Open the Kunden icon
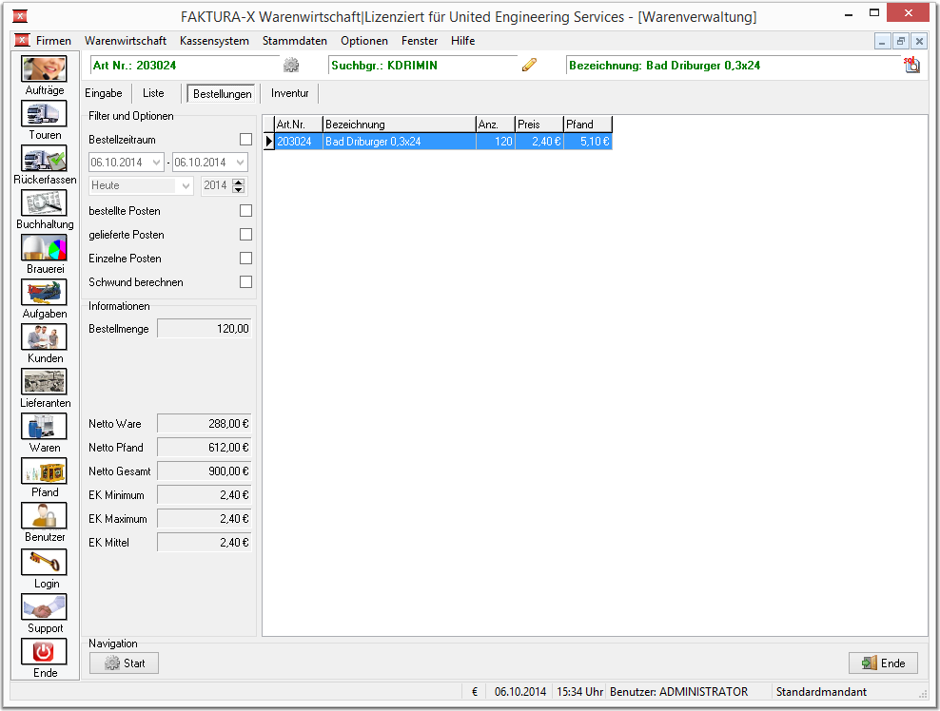Screen dimensions: 940x711 44,336
